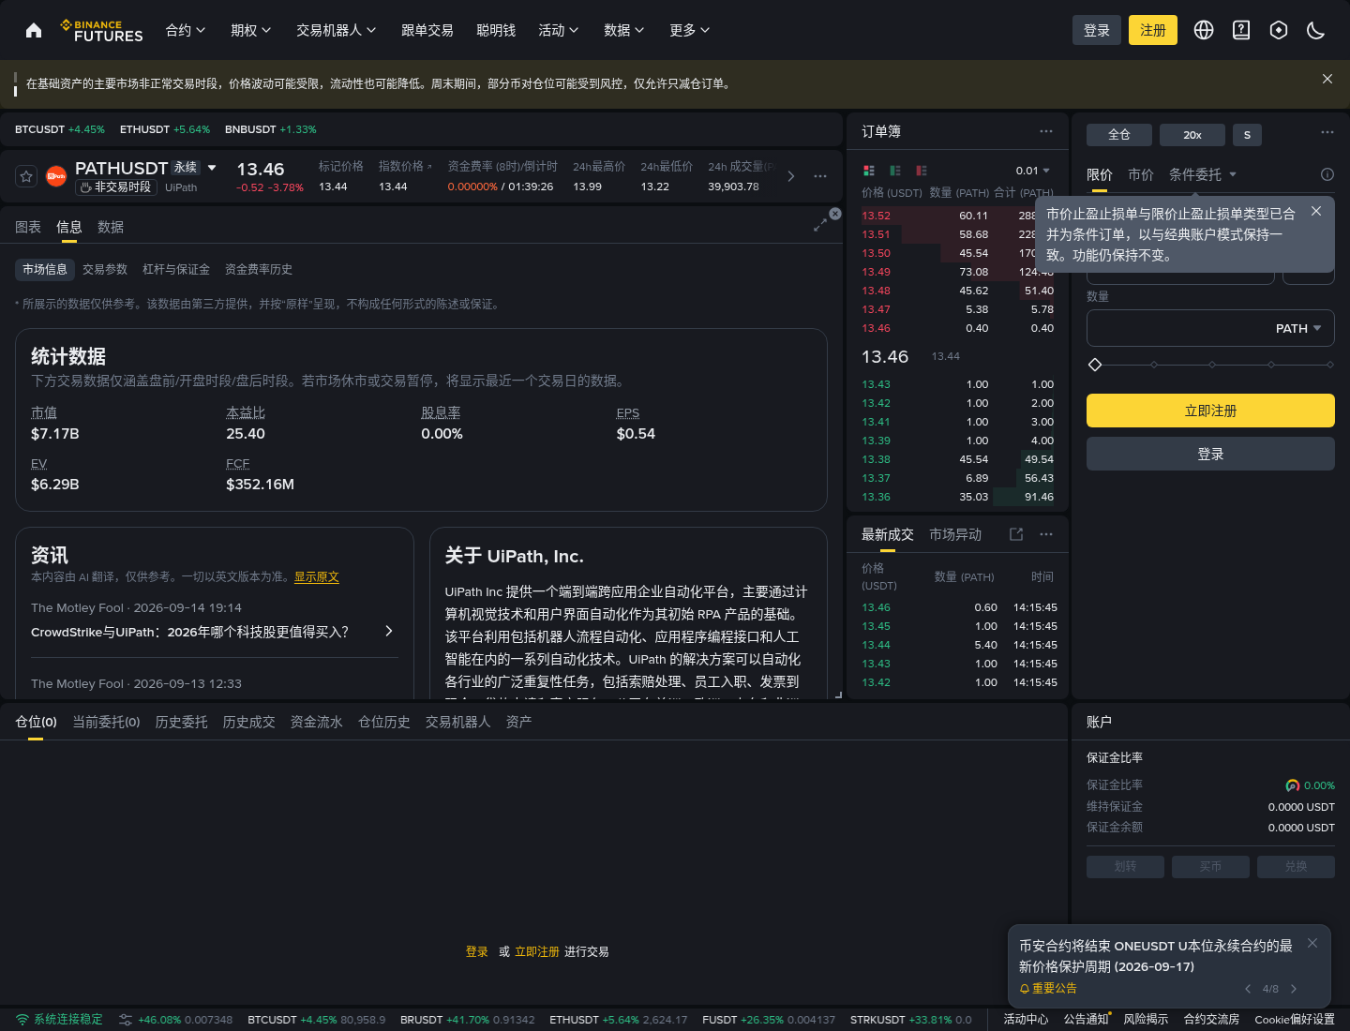Close the info panel with round X

pos(835,214)
